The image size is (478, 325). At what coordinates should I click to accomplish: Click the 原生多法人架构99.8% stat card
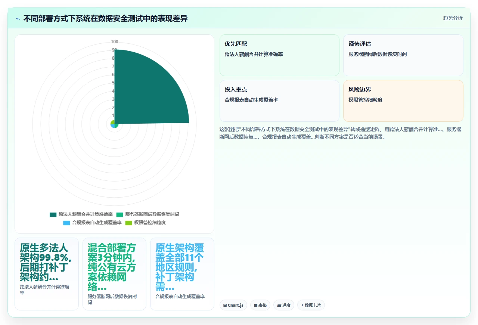click(47, 274)
